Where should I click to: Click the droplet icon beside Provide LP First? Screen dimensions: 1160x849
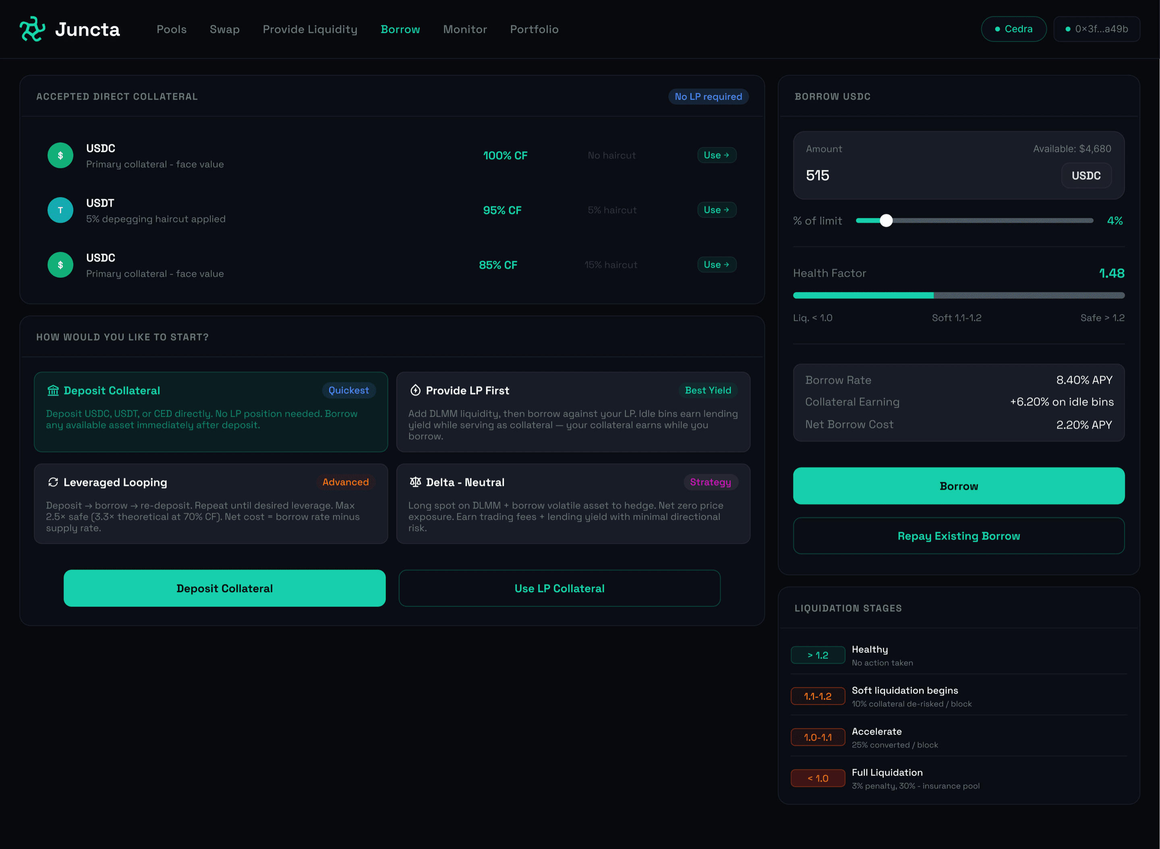click(415, 390)
